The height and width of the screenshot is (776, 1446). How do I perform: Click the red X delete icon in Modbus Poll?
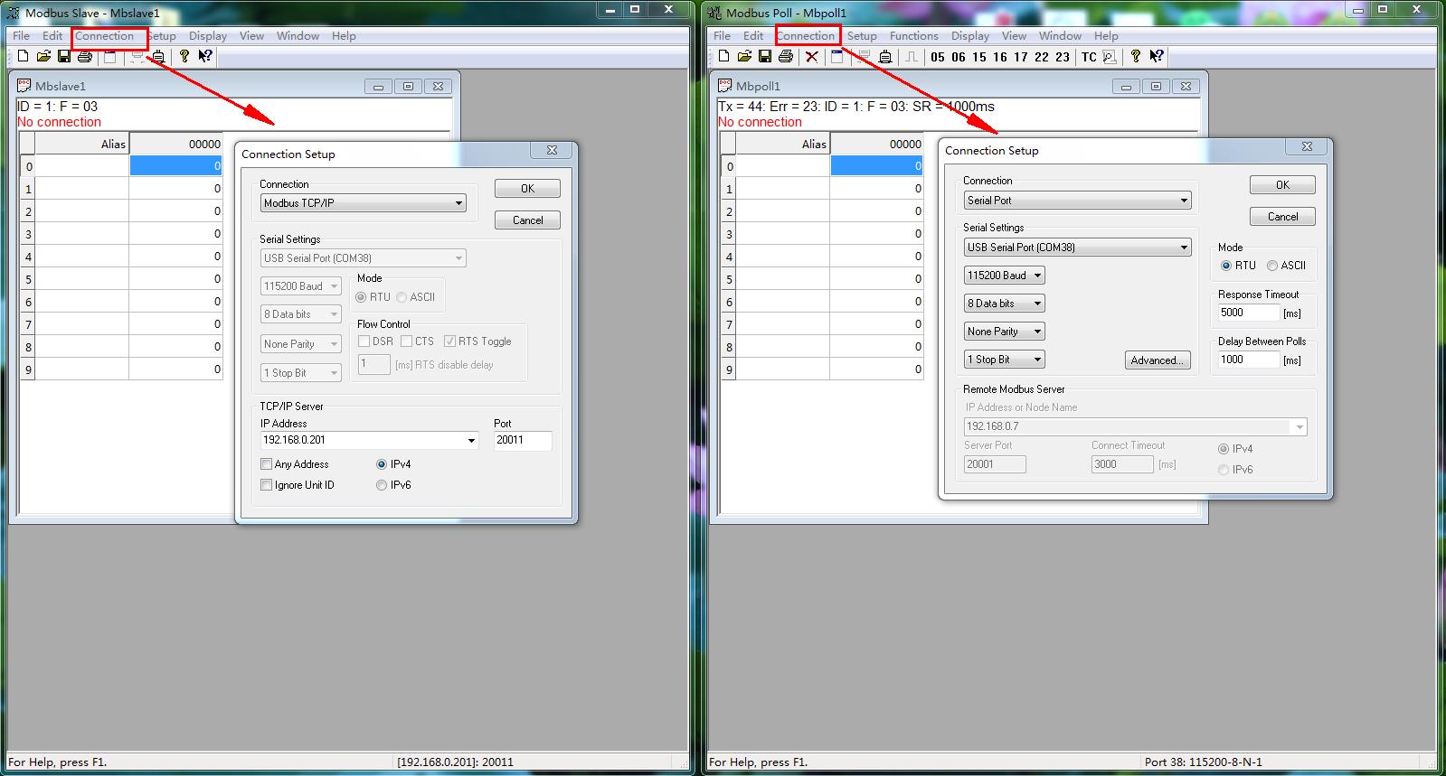click(x=812, y=57)
